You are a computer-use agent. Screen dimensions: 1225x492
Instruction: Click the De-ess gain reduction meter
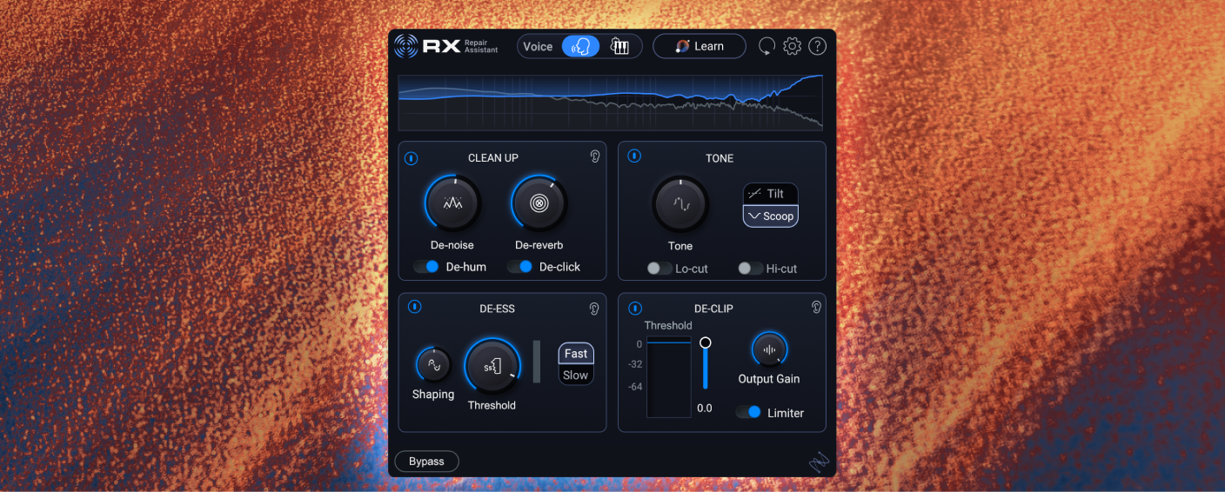tap(537, 362)
